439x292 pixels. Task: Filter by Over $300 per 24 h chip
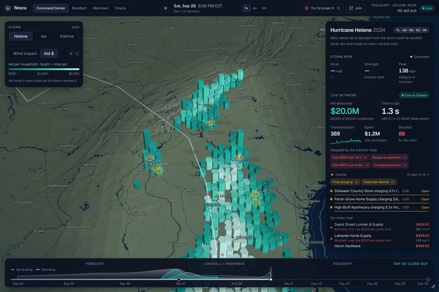coord(350,157)
